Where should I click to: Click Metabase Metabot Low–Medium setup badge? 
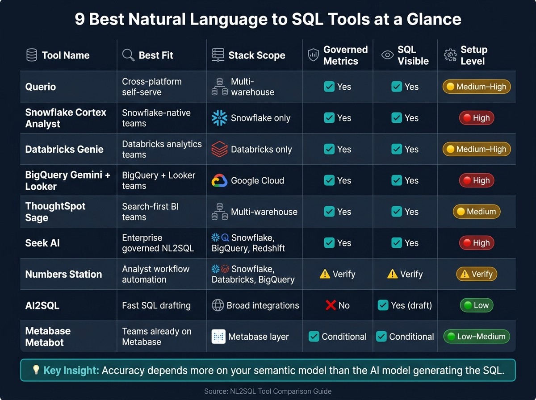pyautogui.click(x=477, y=337)
